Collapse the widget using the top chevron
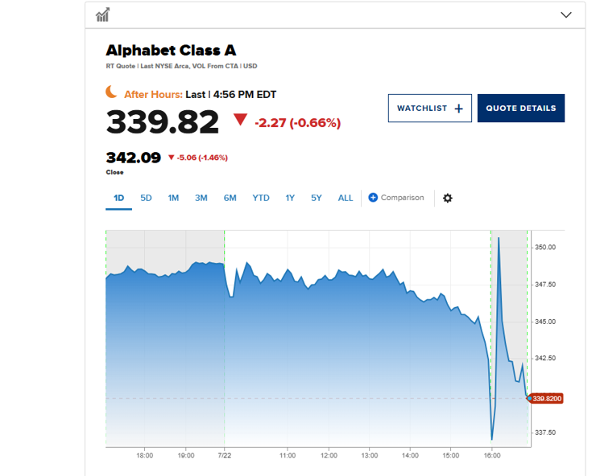The width and height of the screenshot is (596, 476). click(566, 14)
